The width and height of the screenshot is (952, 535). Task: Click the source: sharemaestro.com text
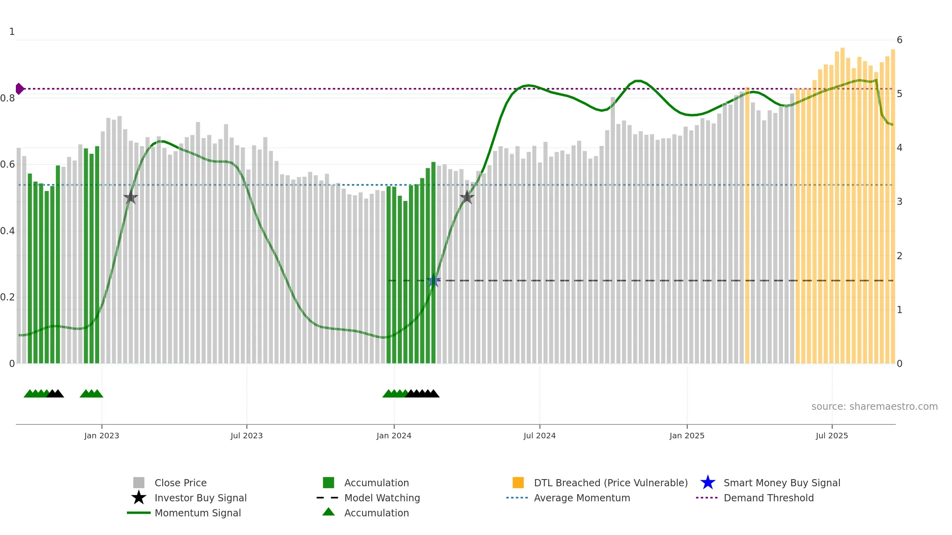(874, 407)
